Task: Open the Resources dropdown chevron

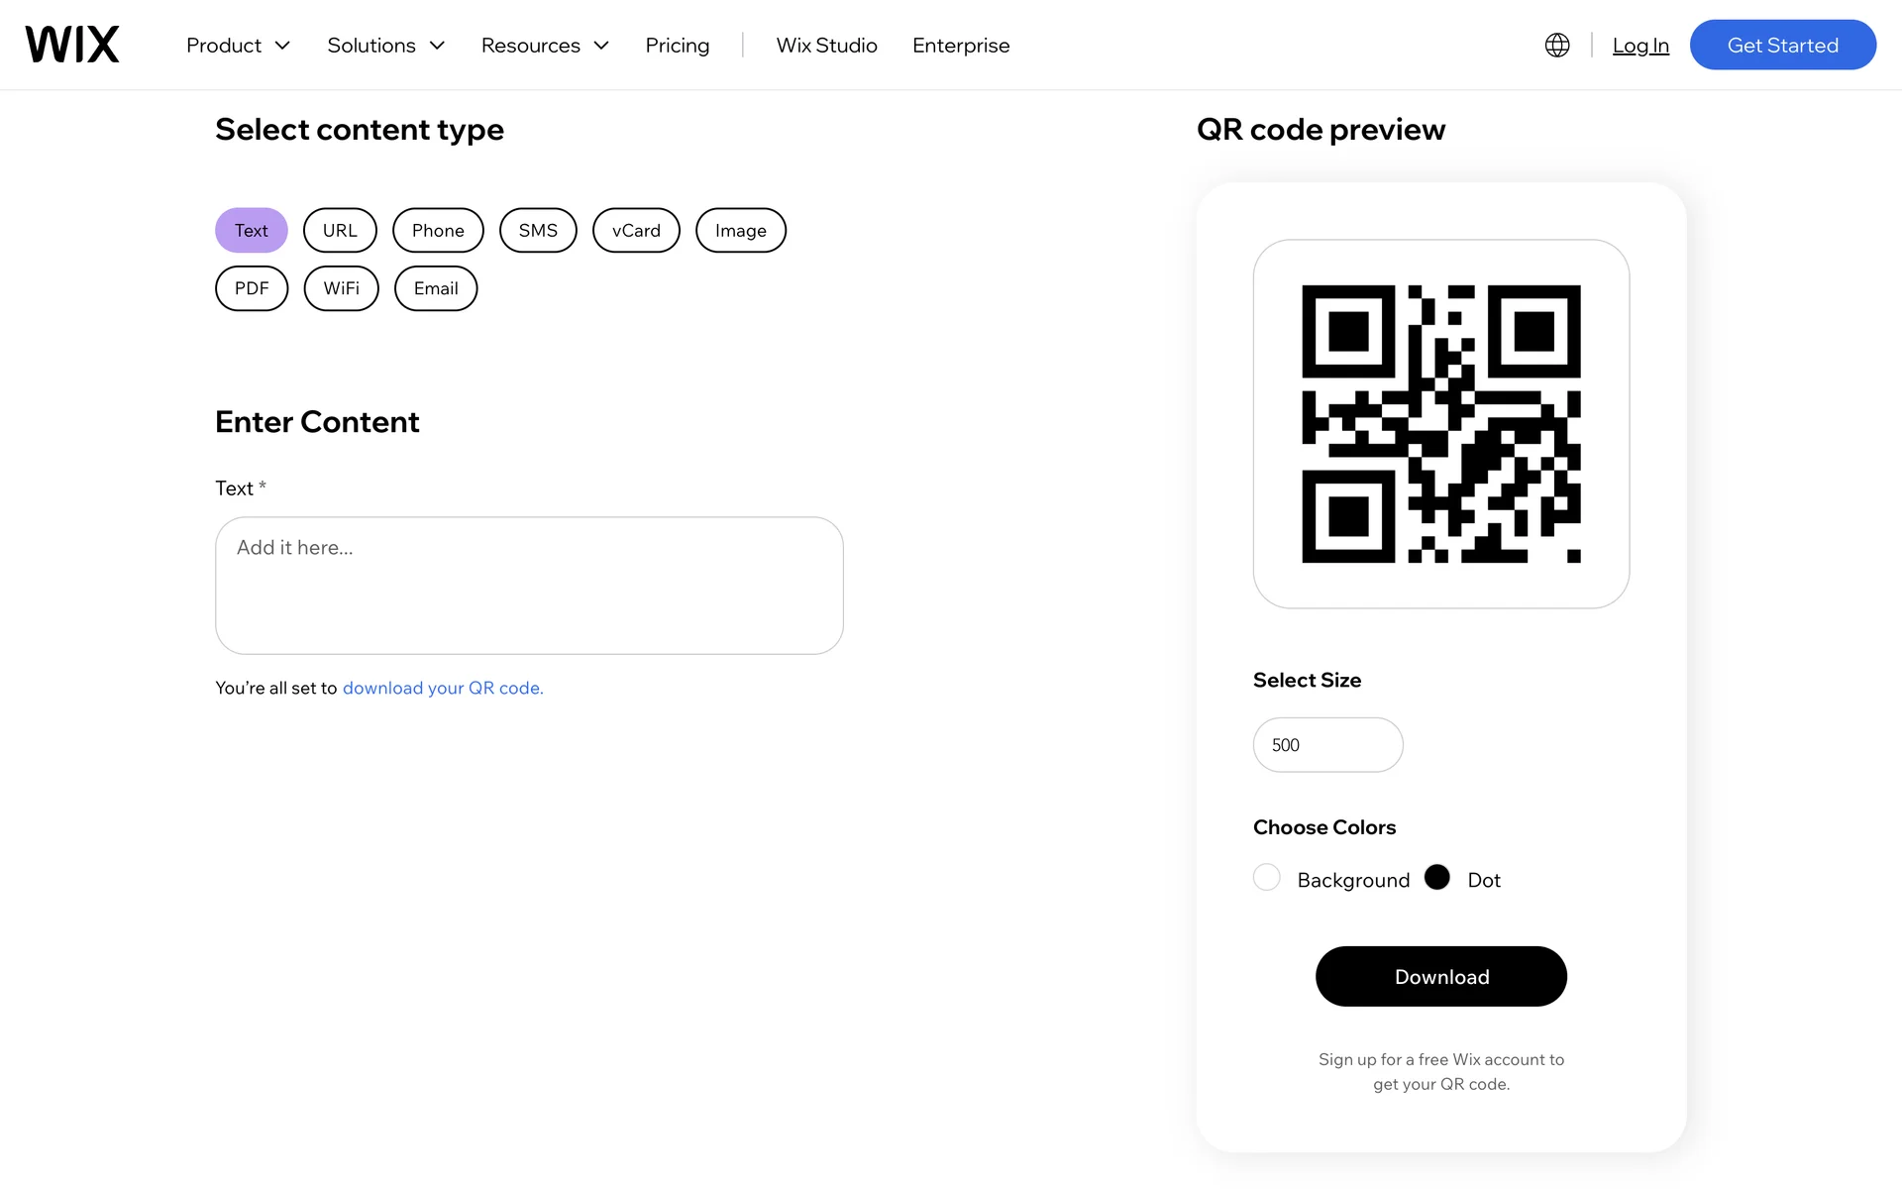Action: 601,46
